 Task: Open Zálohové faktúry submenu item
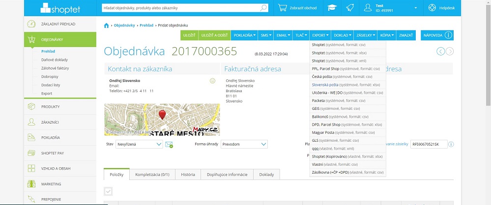[55, 68]
